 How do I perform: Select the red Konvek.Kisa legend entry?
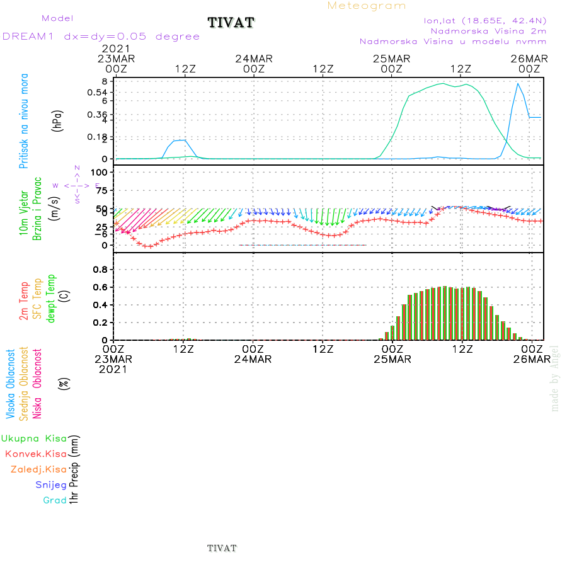click(x=36, y=454)
